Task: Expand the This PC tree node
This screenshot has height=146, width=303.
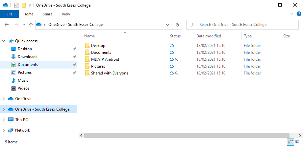Action: (x=4, y=120)
